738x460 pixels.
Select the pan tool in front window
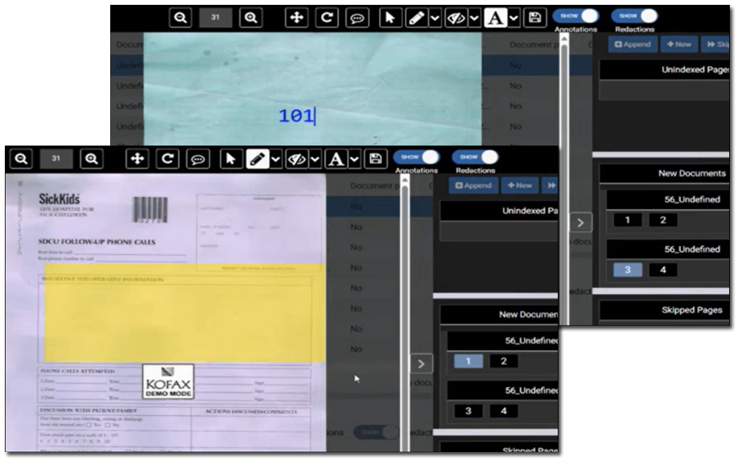click(x=138, y=159)
